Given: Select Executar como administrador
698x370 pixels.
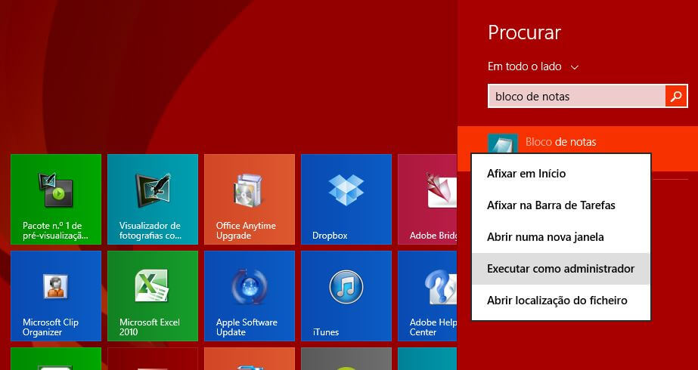Looking at the screenshot, I should point(561,269).
